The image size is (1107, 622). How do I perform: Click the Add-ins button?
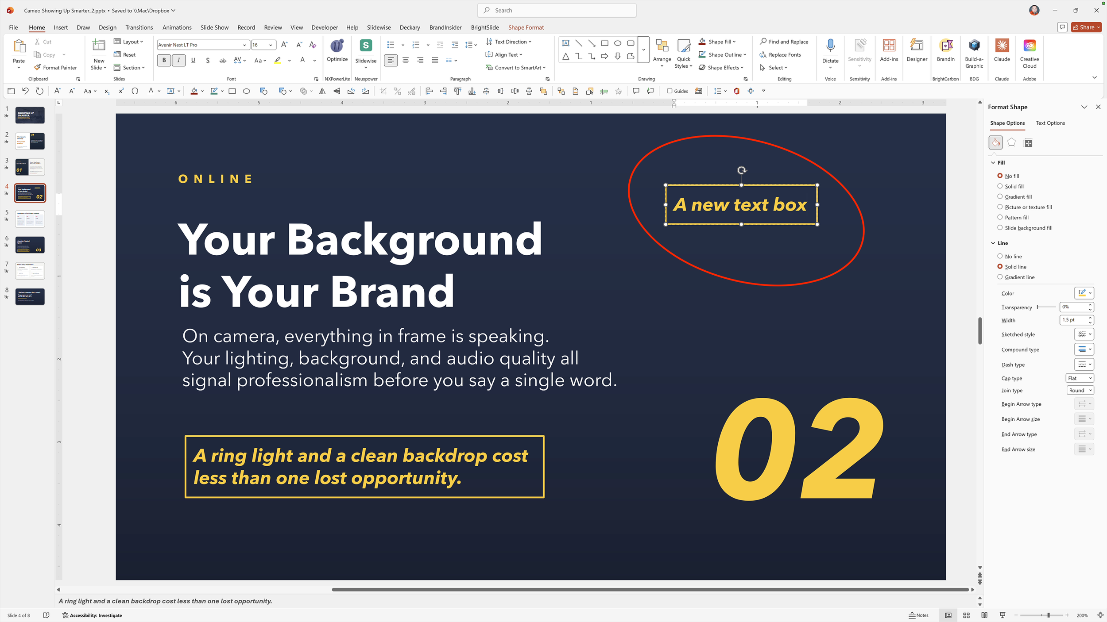coord(889,50)
